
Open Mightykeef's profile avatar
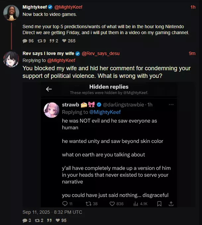click(x=11, y=13)
